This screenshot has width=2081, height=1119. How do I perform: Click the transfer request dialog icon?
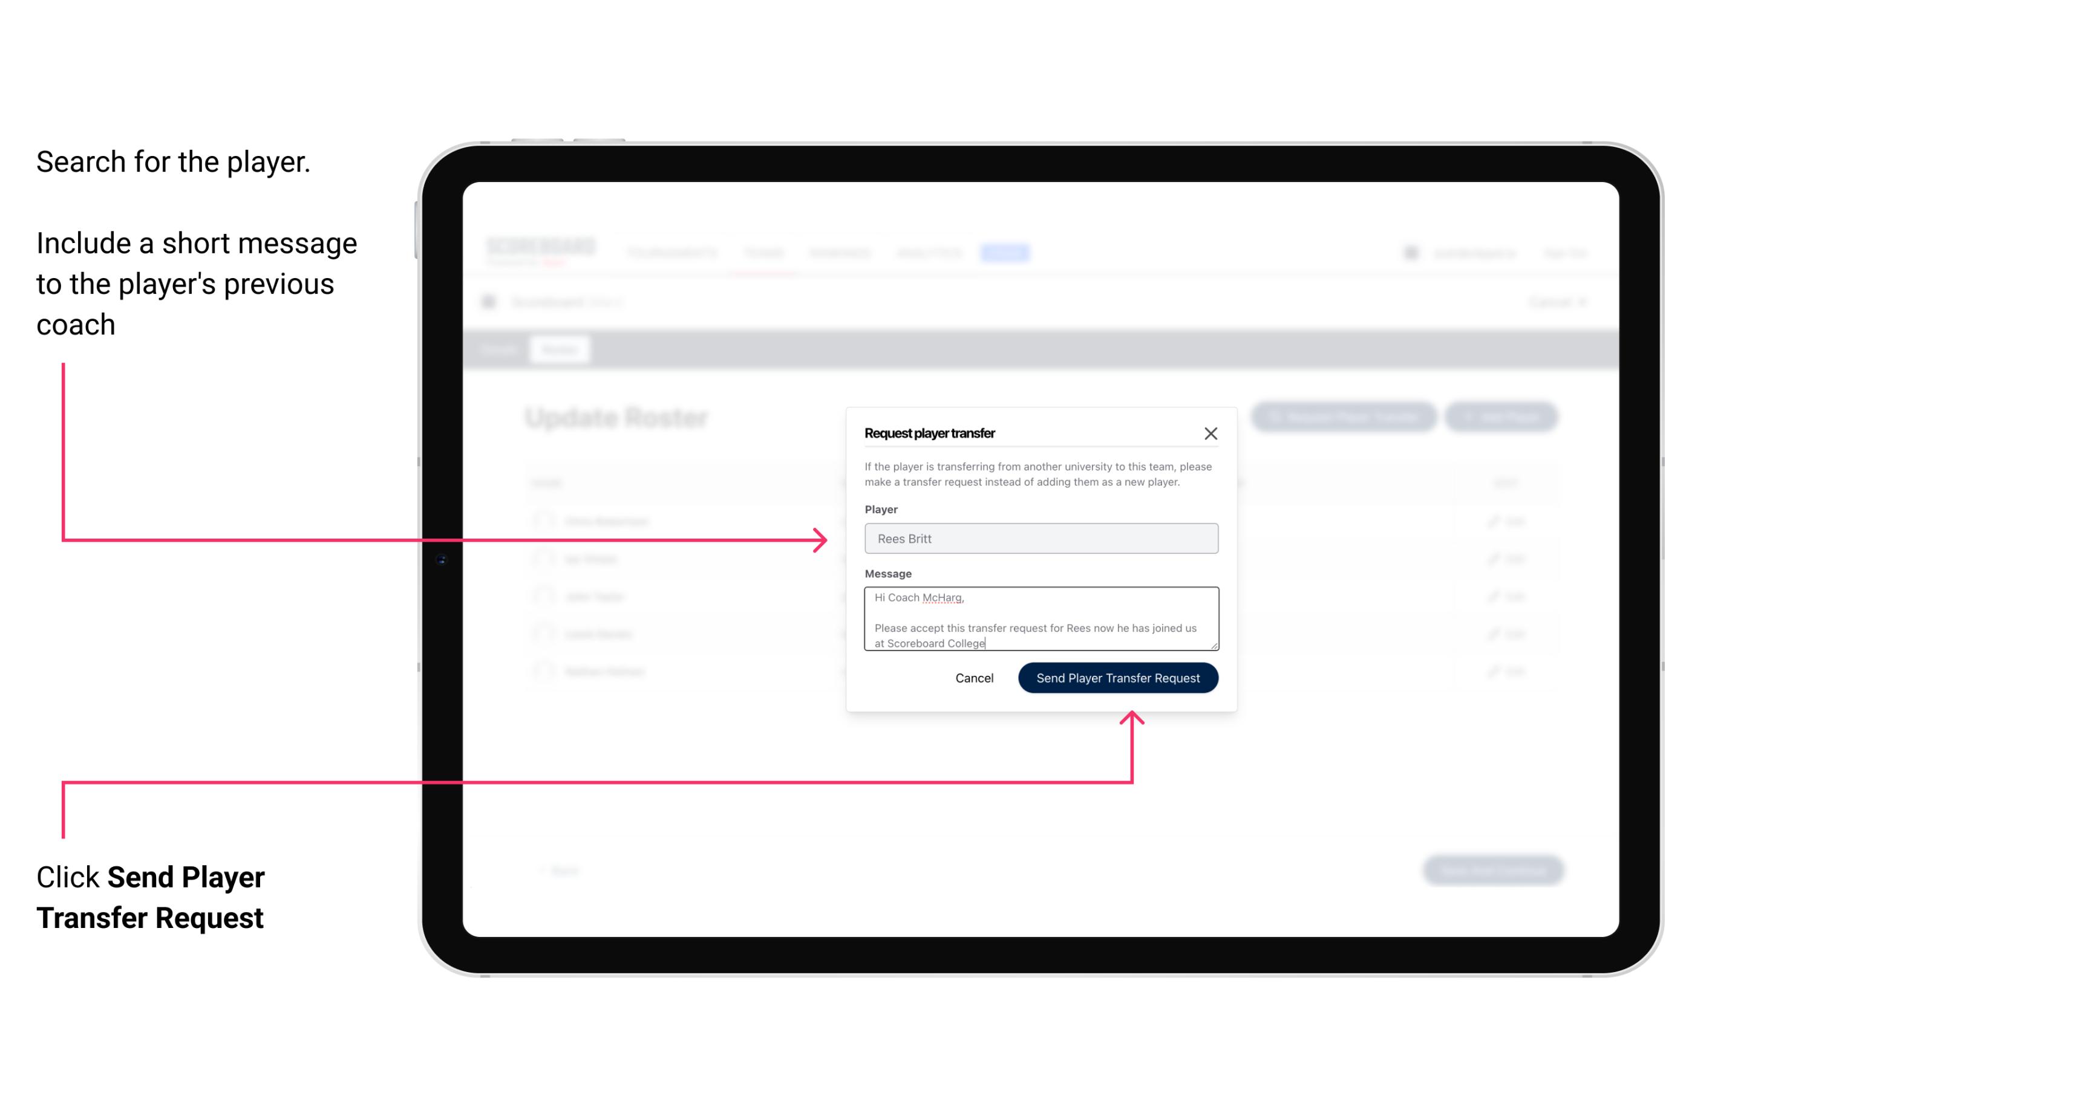(x=1209, y=433)
